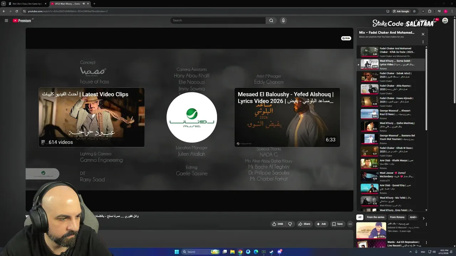Screen dimensions: 456x256
Task: Expand the tab search dropdown arrow
Action: (4, 4)
